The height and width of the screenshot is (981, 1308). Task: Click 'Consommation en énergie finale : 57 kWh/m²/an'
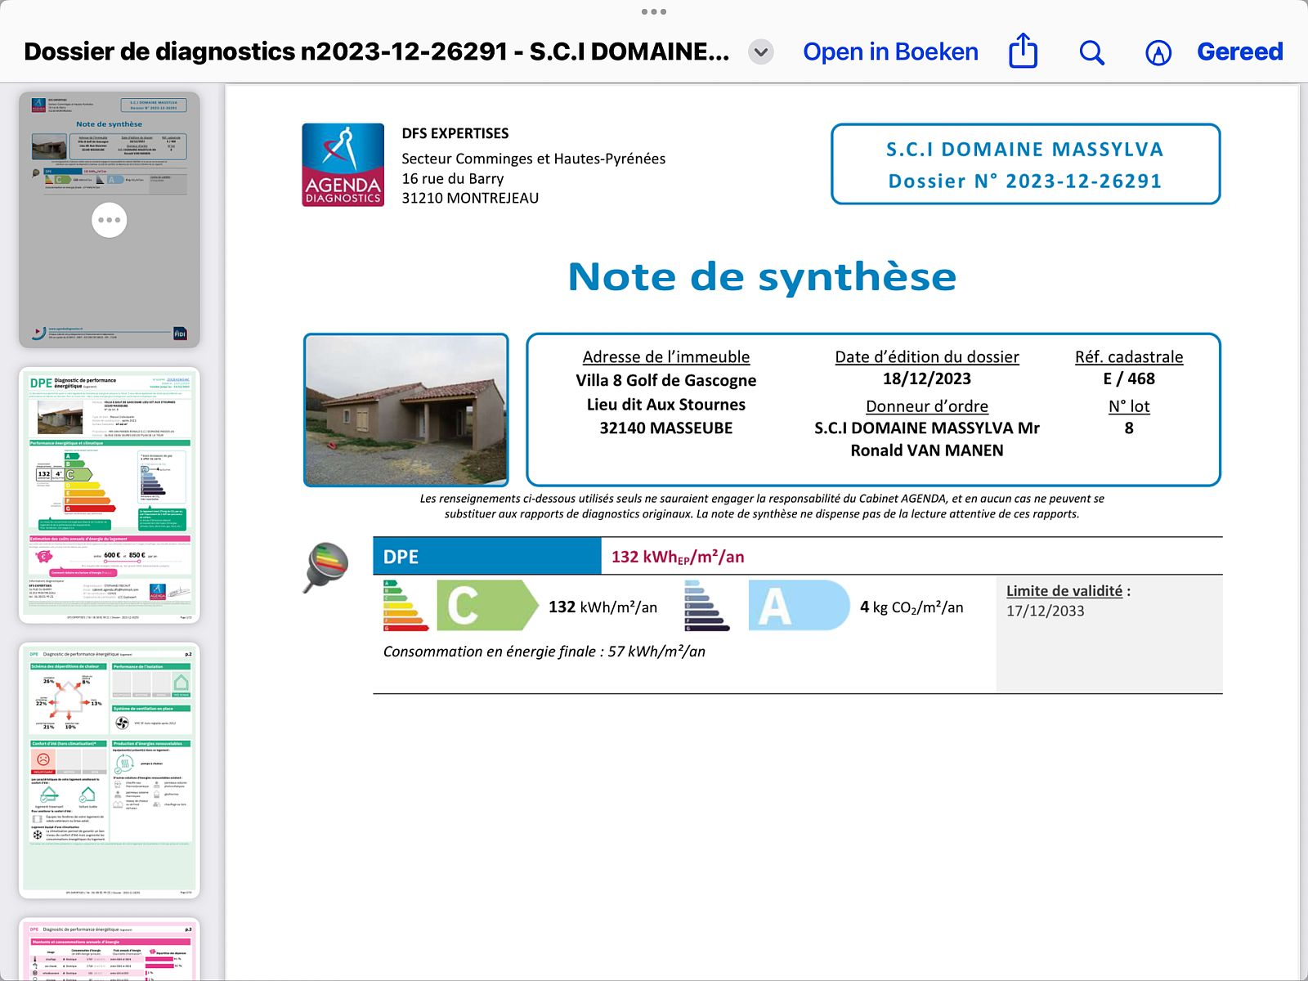coord(544,652)
